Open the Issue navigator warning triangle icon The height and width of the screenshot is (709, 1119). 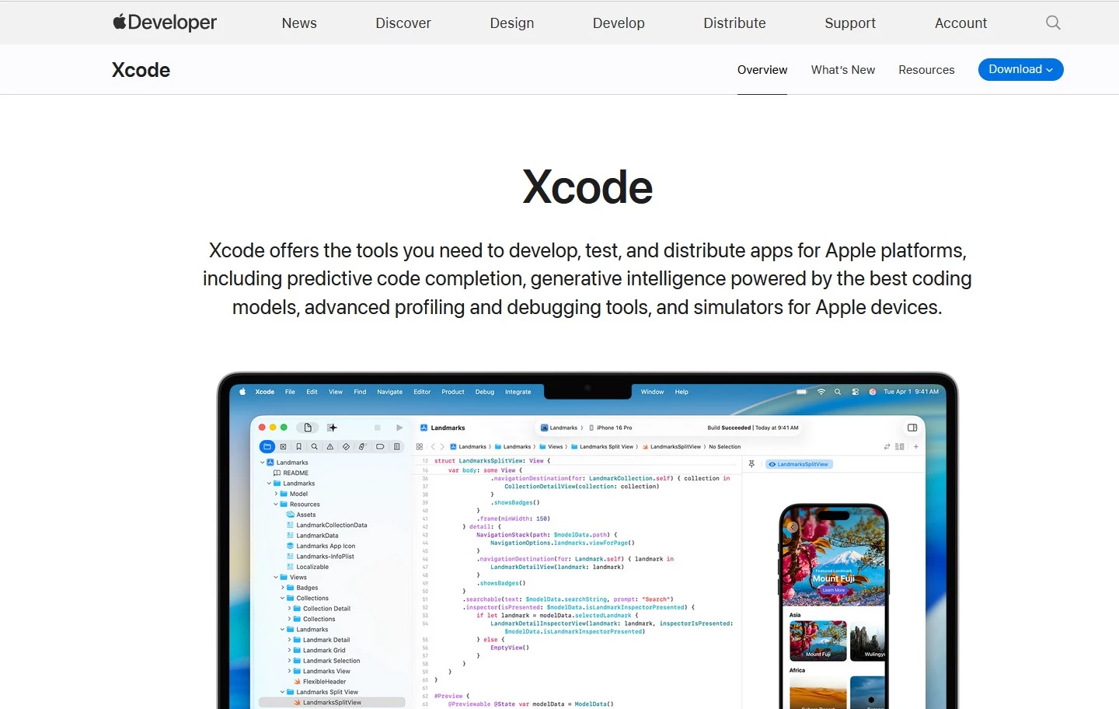coord(330,447)
